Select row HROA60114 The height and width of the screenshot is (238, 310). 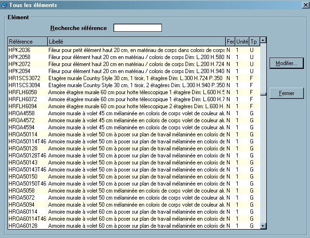coord(134,212)
